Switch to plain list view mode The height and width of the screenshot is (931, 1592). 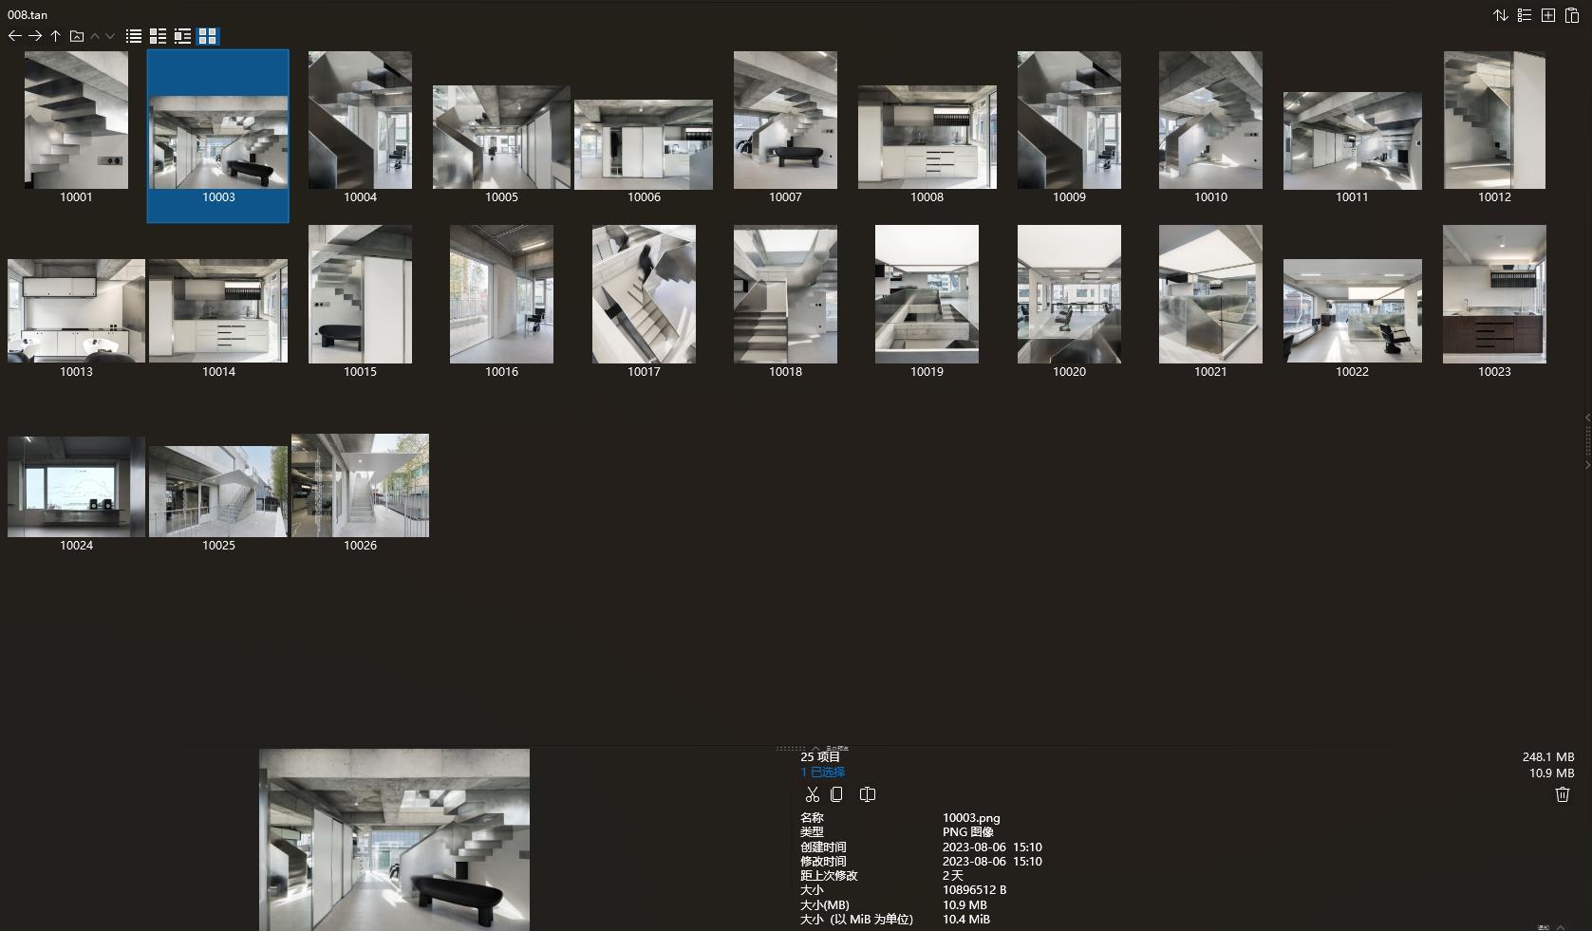[134, 36]
